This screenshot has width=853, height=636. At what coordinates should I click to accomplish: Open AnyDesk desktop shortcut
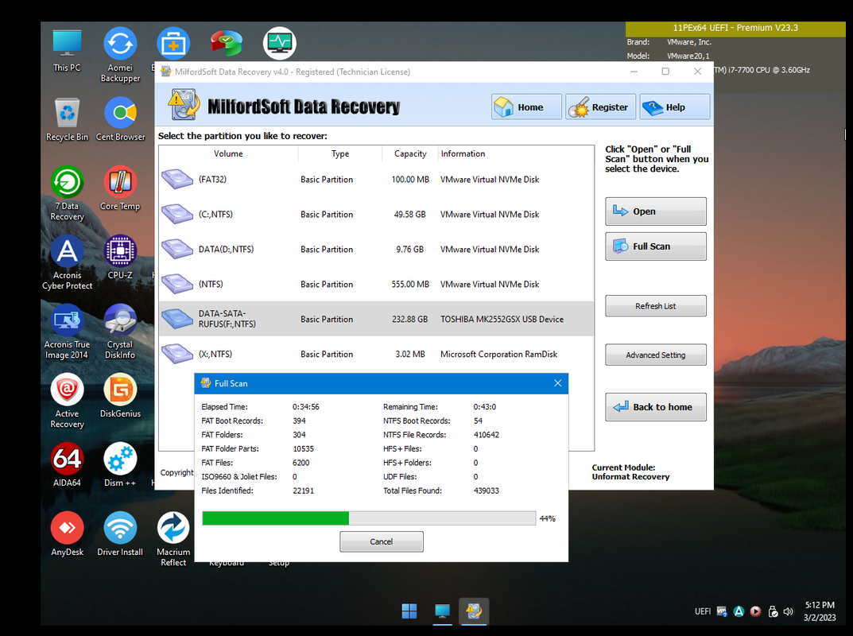tap(67, 533)
